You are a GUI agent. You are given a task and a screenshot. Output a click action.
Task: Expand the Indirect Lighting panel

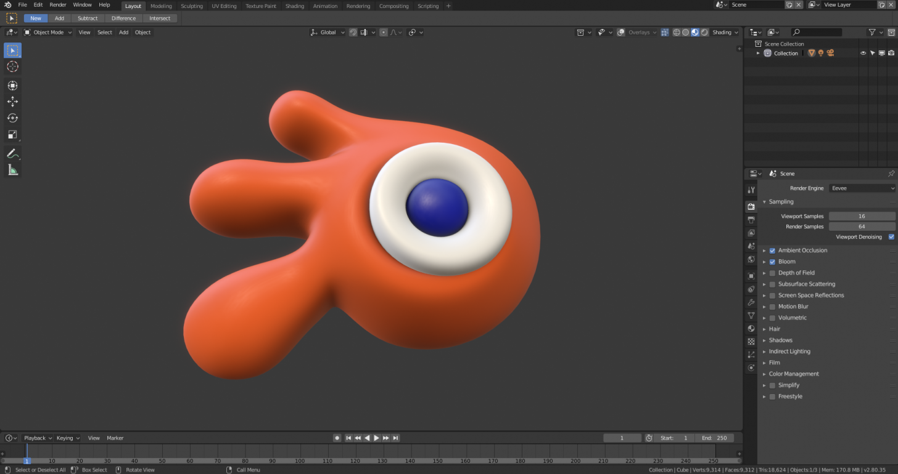click(765, 351)
